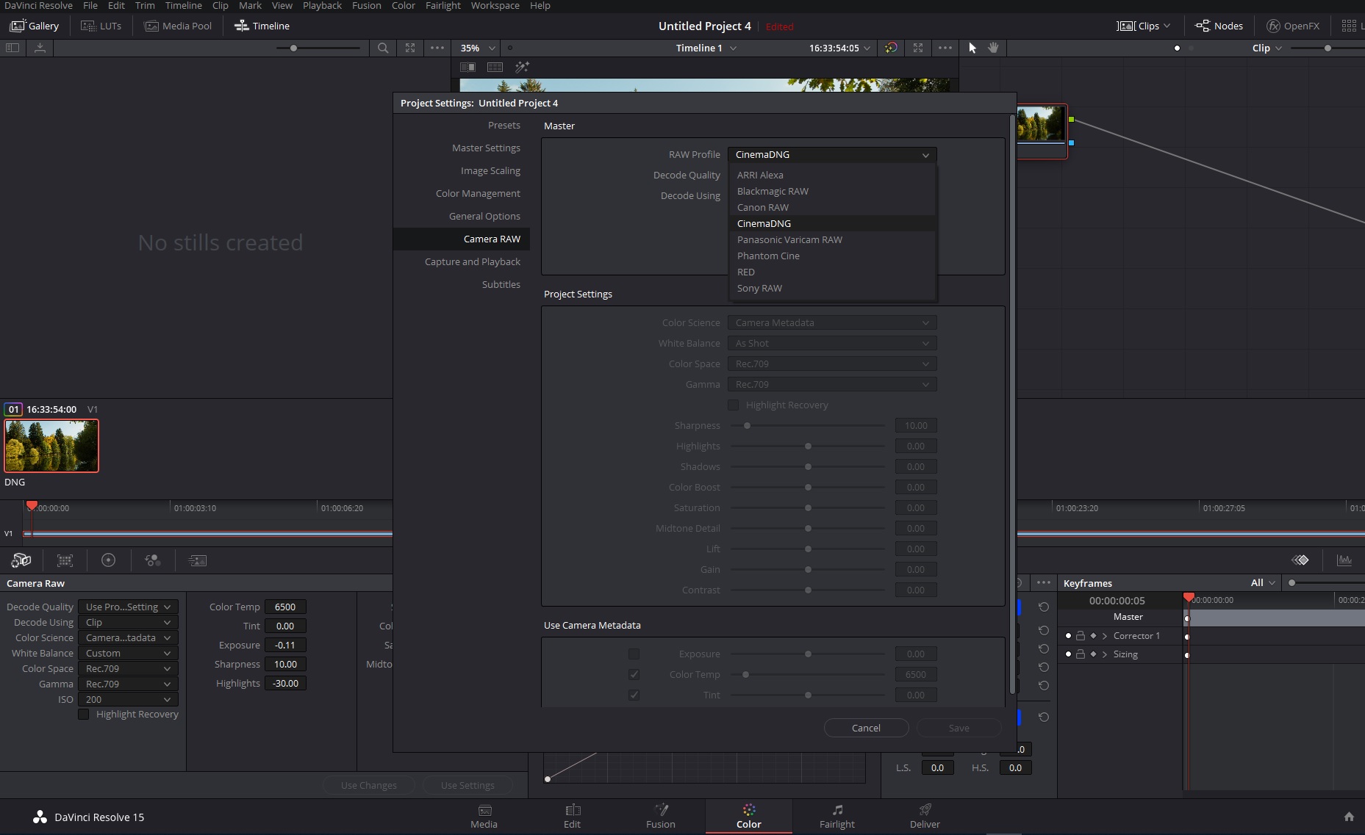Select the Motion Effects palette icon
This screenshot has width=1365, height=835.
197,560
